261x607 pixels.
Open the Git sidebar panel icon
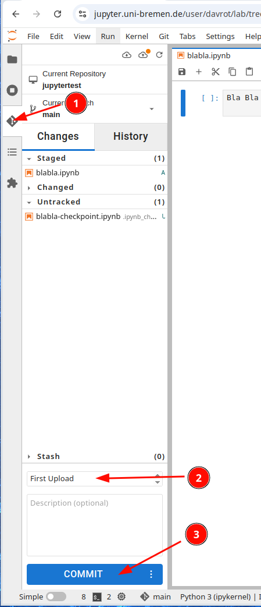pos(12,121)
